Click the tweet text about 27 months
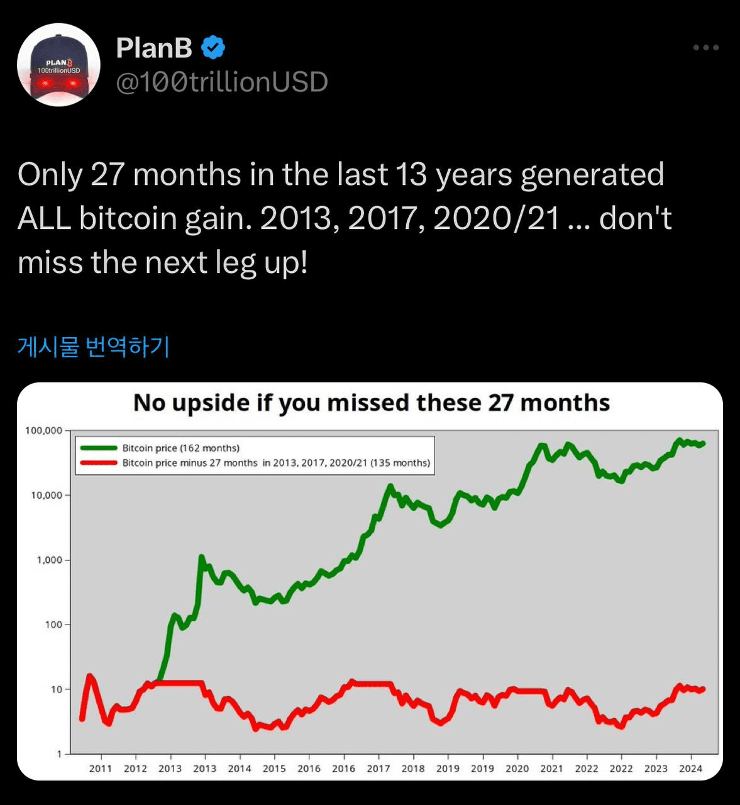740x805 pixels. coord(345,218)
